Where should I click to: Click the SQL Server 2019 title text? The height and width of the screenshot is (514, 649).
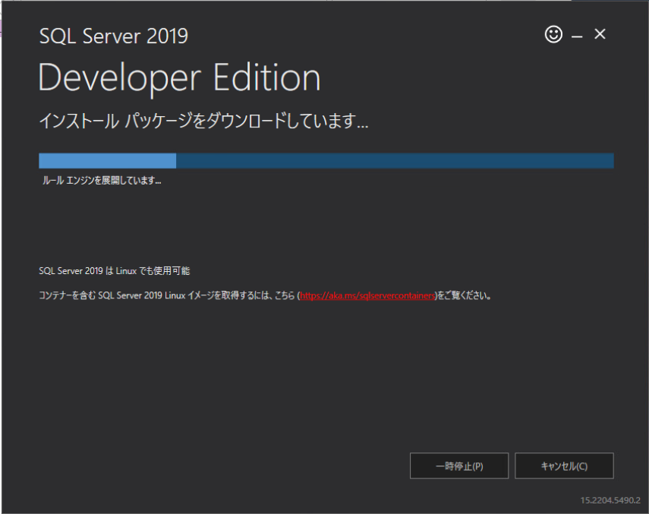click(113, 36)
